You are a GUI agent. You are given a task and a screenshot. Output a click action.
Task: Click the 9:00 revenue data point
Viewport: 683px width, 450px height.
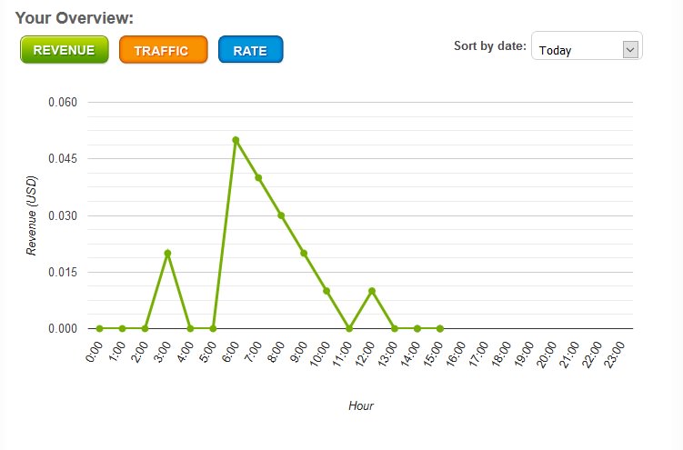tap(304, 254)
